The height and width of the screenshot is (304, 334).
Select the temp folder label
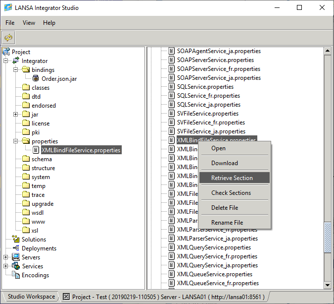(x=39, y=186)
